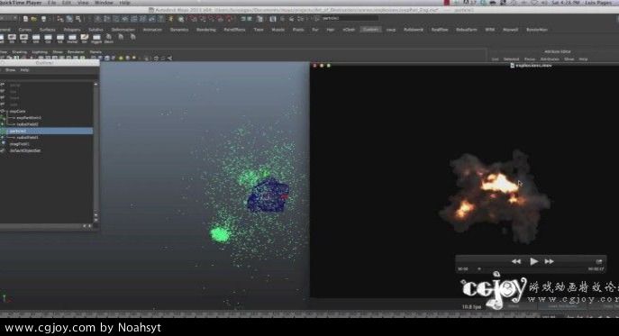Open the Outliner Show menu
Image resolution: width=619 pixels, height=336 pixels.
tap(10, 70)
